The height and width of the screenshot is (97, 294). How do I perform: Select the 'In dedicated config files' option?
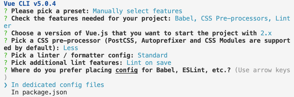pos(58,85)
